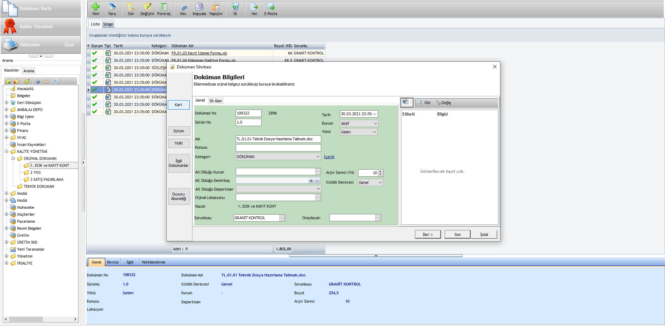The image size is (665, 326).
Task: Click the Kopyala copy icon
Action: (x=199, y=7)
